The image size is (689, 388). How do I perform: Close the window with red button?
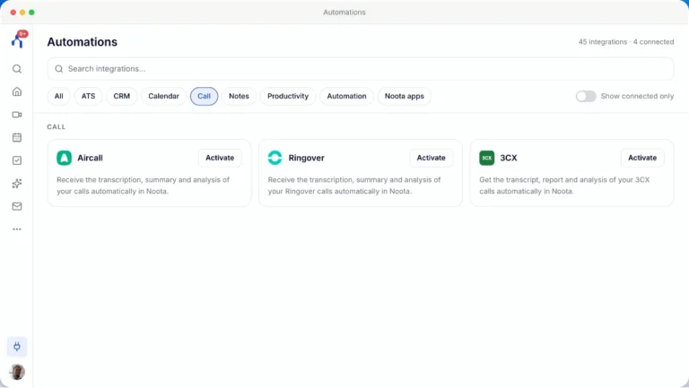click(13, 13)
